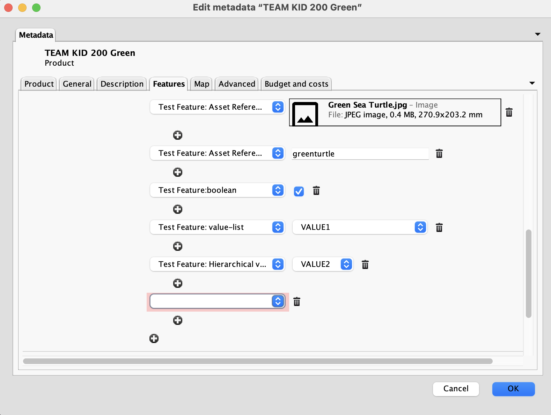Delete the empty highlighted feature row
The width and height of the screenshot is (551, 415).
click(297, 302)
